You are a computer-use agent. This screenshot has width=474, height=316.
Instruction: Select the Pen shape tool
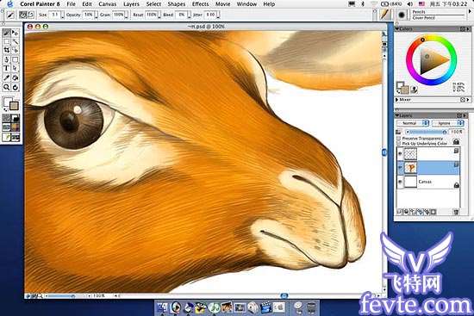[x=6, y=59]
